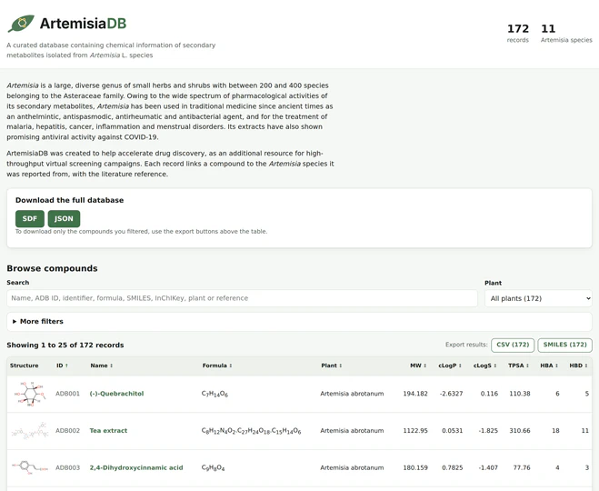Sort table by MW column
Screen dimensions: 599x491
coord(418,366)
